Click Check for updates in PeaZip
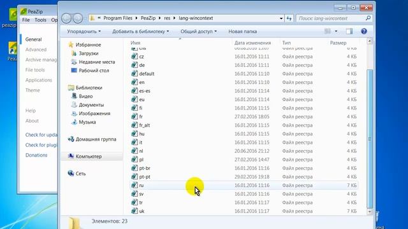Image resolution: width=408 pixels, height=229 pixels. click(x=41, y=135)
